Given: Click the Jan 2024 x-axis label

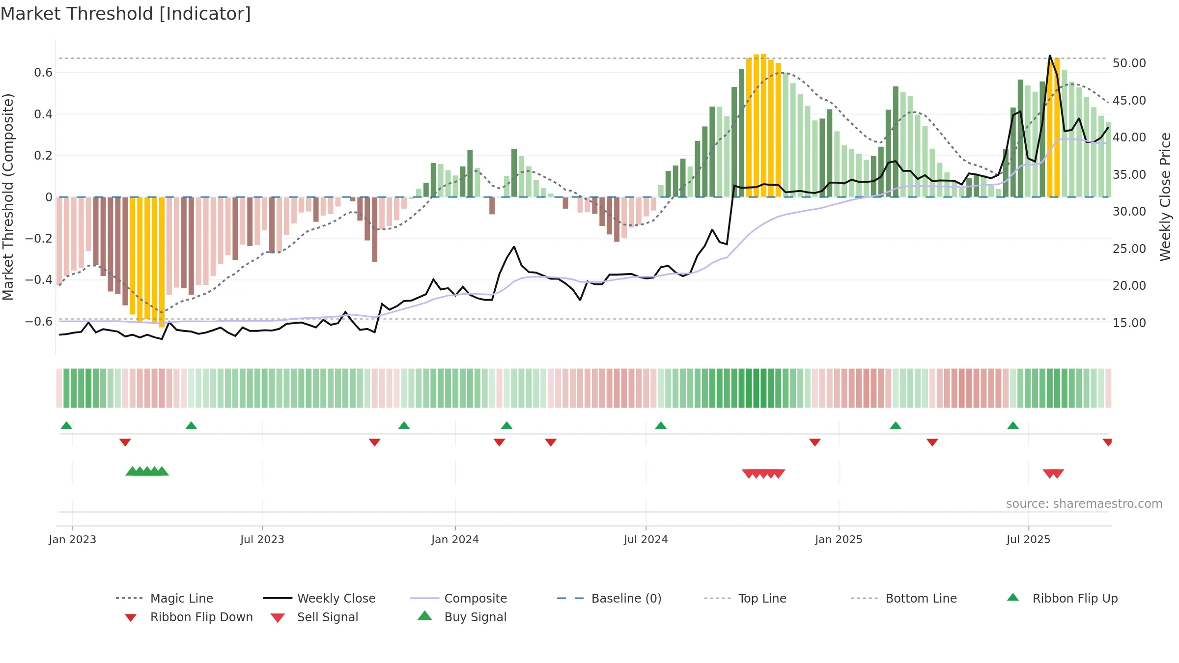Looking at the screenshot, I should (x=455, y=539).
